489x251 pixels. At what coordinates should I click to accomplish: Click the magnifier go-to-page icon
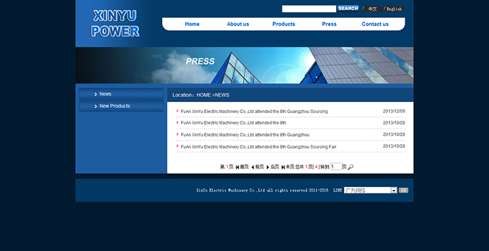coord(350,167)
